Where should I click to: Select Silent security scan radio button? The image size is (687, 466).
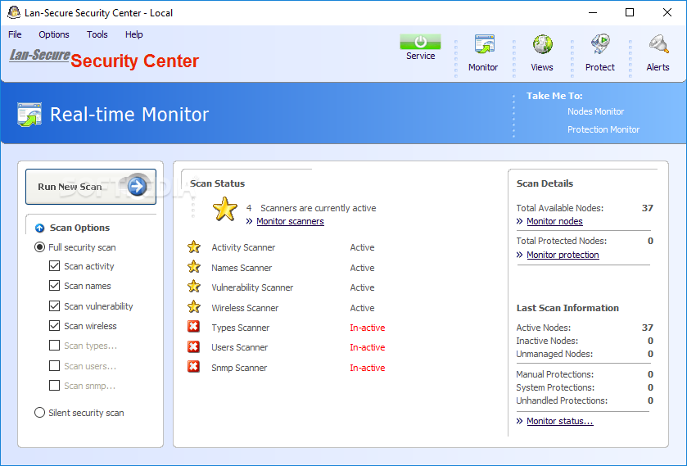click(39, 413)
